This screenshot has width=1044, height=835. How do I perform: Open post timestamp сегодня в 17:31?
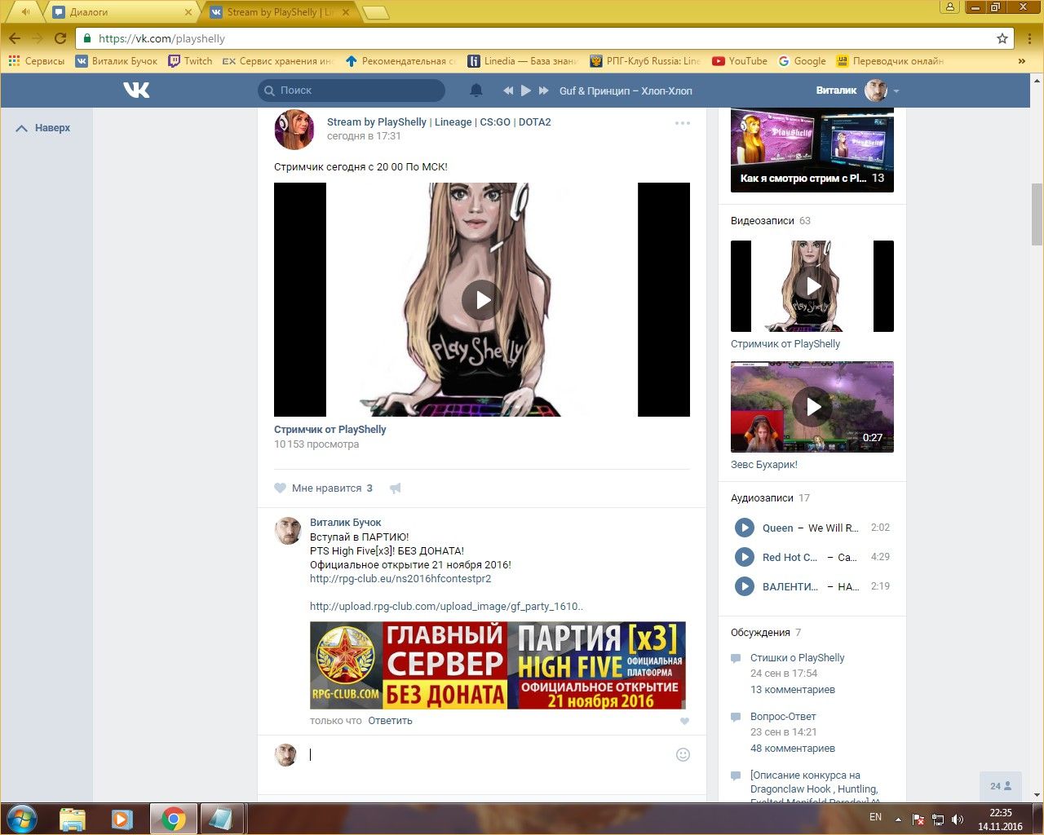[x=364, y=136]
